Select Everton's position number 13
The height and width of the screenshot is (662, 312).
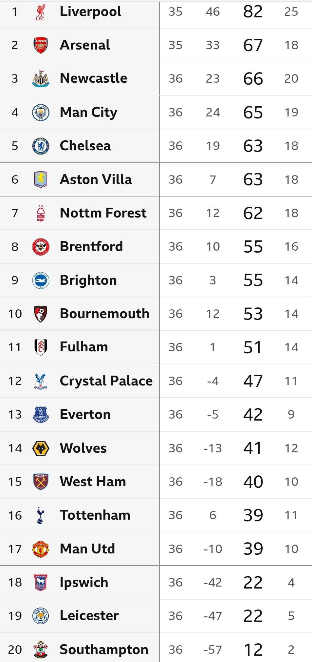pos(15,415)
